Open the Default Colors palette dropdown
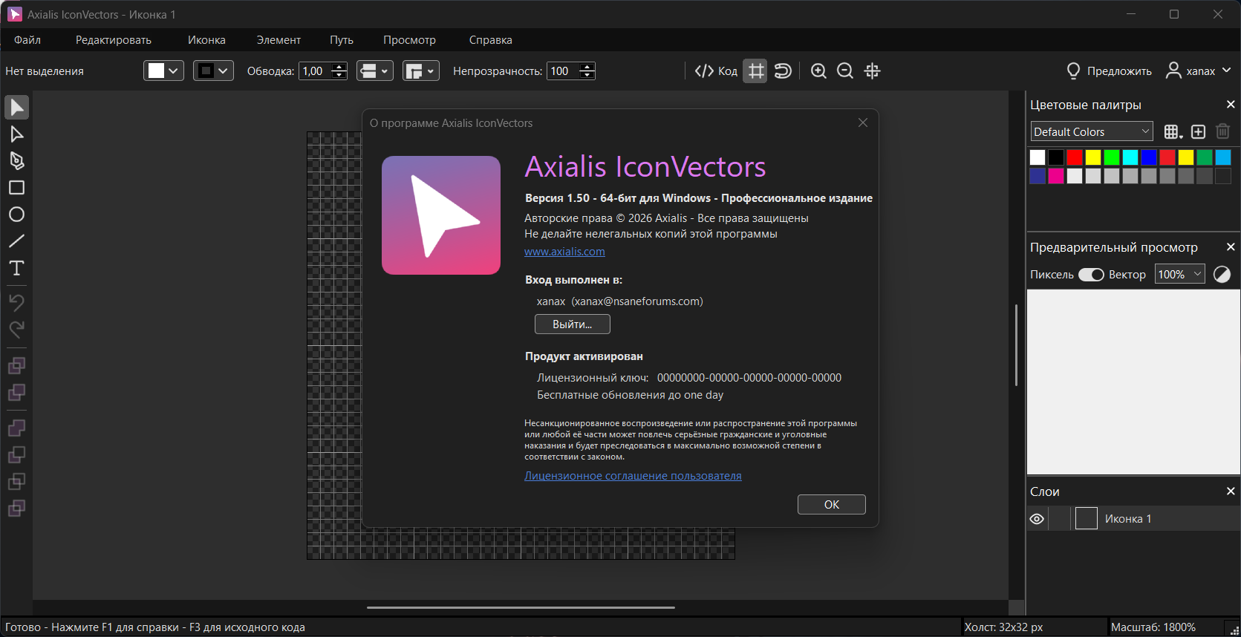This screenshot has width=1241, height=637. (x=1091, y=132)
